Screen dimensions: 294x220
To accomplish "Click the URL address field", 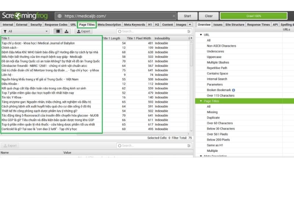I will pos(116,16).
